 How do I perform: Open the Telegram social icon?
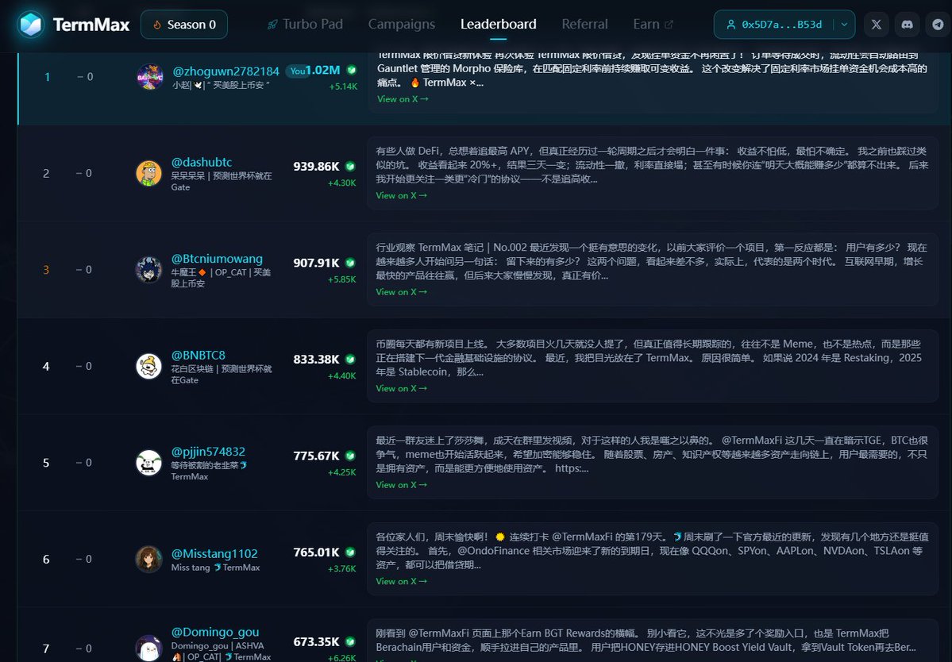click(938, 25)
